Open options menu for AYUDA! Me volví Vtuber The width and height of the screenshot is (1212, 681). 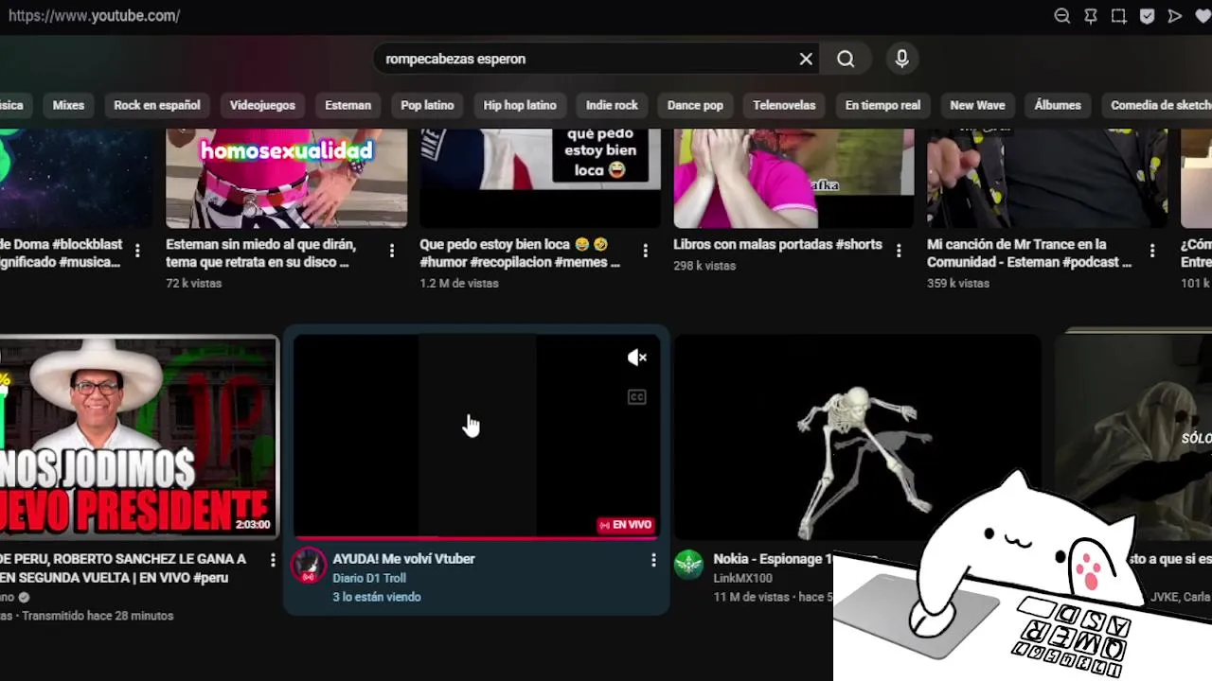pos(653,560)
